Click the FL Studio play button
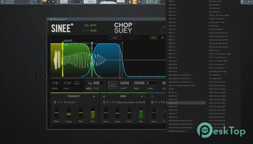 (49, 2)
